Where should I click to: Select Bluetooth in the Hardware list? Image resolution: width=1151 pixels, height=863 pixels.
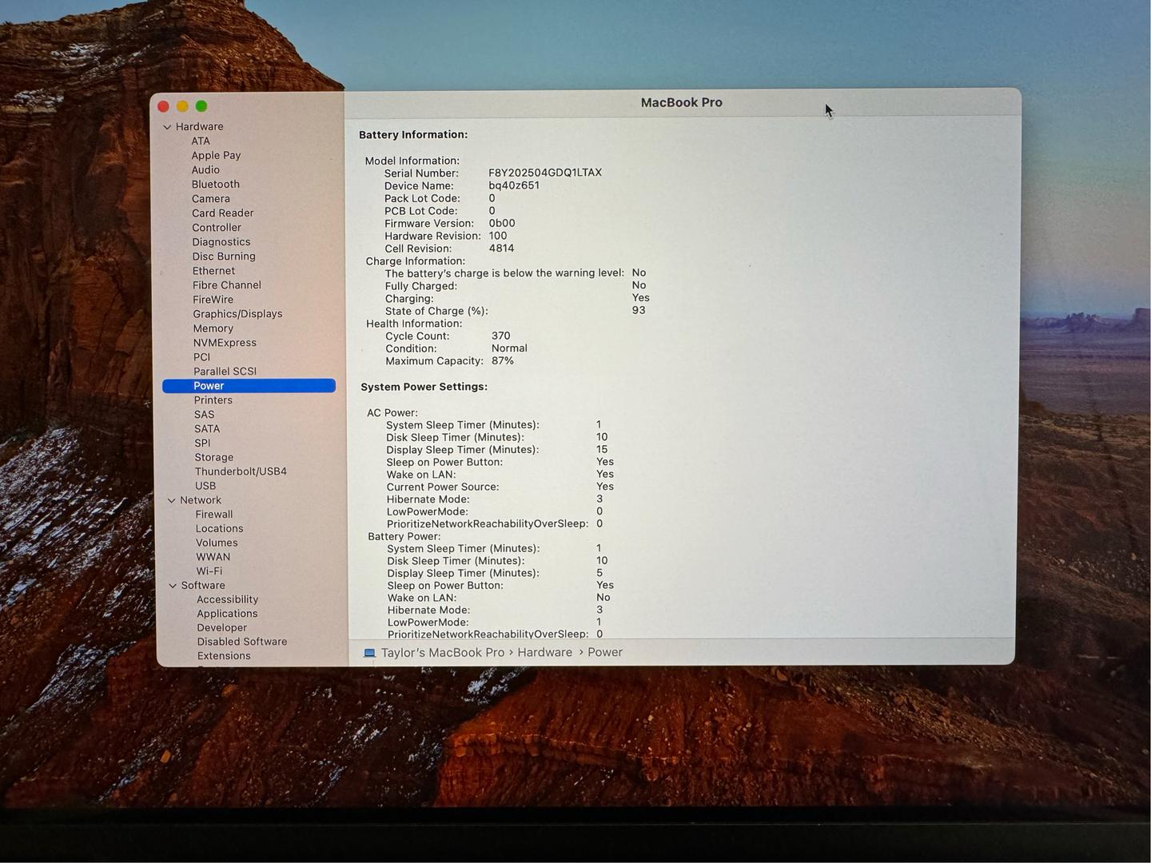pyautogui.click(x=215, y=185)
